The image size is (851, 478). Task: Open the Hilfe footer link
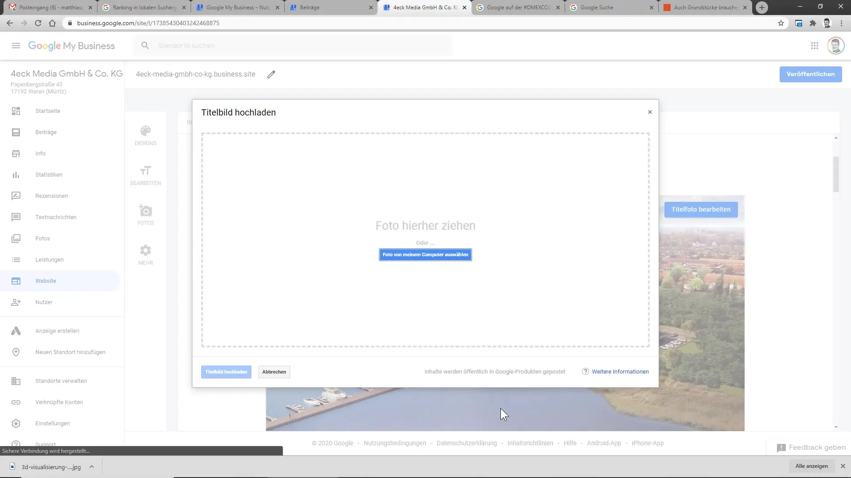click(x=570, y=443)
